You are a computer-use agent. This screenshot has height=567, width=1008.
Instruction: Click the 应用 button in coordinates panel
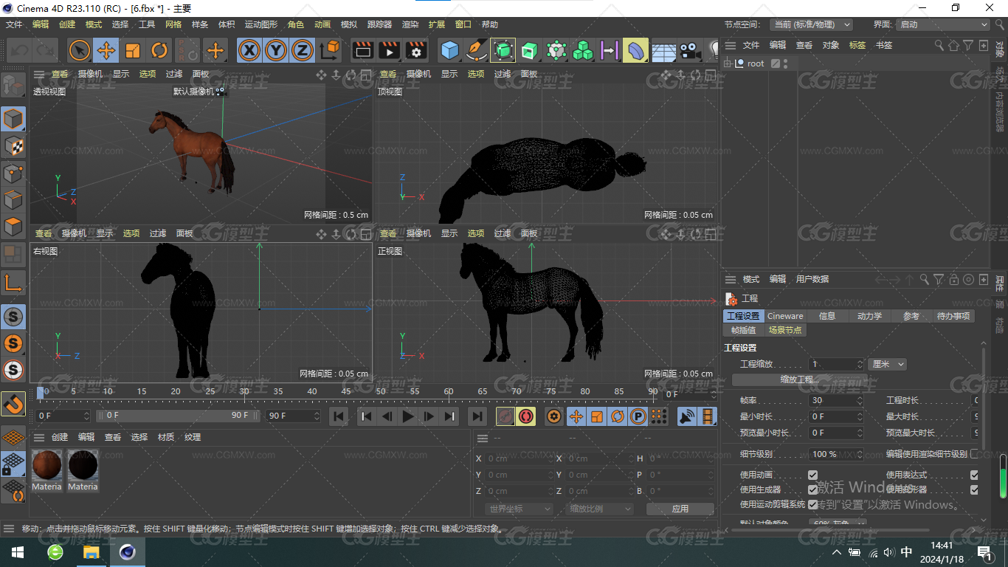point(680,509)
